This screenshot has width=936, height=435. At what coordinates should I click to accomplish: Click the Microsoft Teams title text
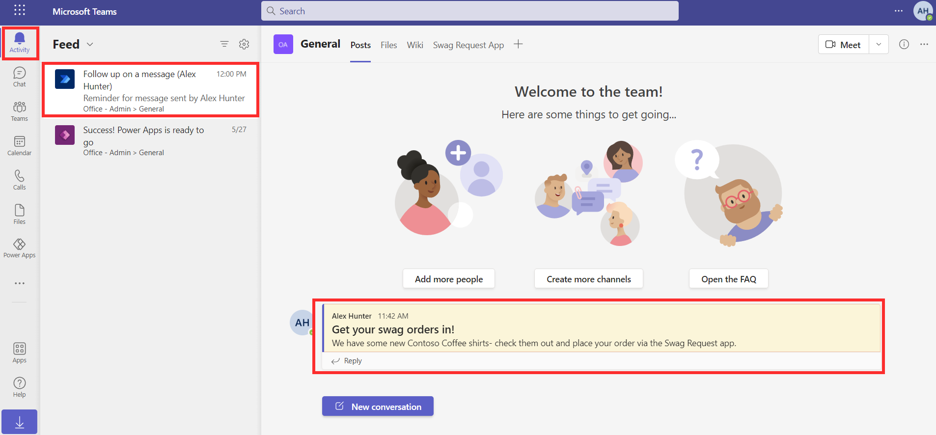pos(84,11)
